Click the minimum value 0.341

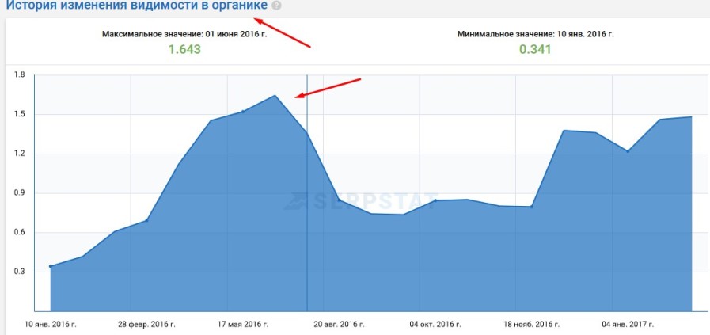pos(535,49)
